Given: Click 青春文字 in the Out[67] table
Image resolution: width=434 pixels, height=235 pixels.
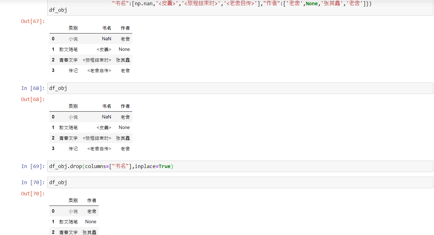Looking at the screenshot, I should (69, 60).
